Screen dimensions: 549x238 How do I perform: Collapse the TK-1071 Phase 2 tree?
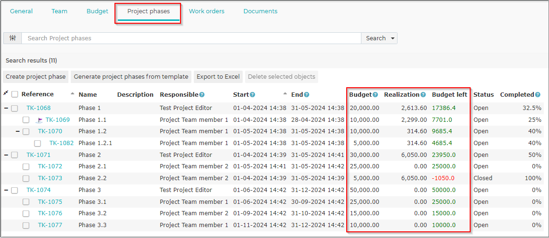tap(6, 155)
